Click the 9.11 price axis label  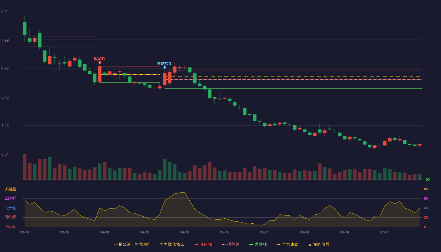tap(5, 12)
